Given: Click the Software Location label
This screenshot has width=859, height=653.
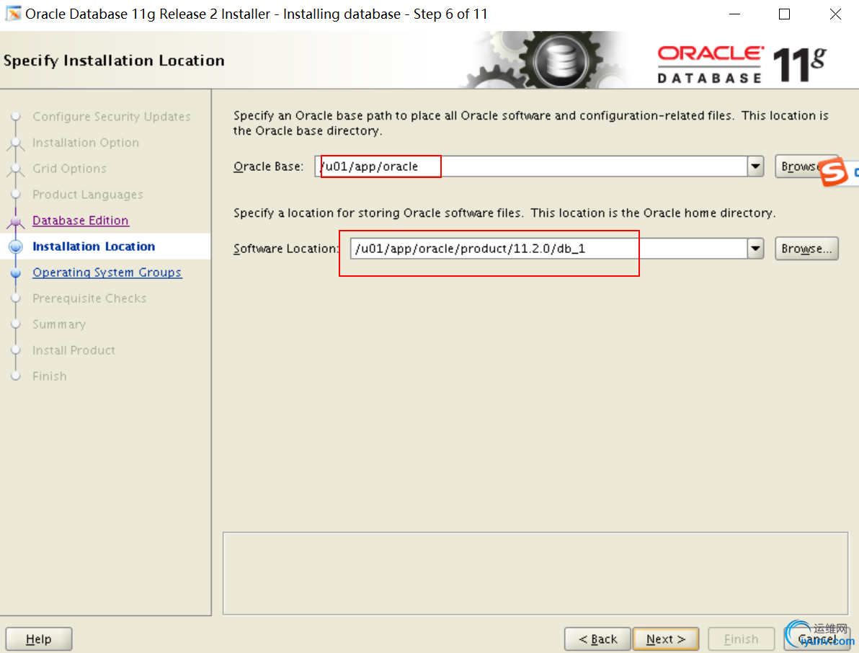Looking at the screenshot, I should [x=287, y=249].
